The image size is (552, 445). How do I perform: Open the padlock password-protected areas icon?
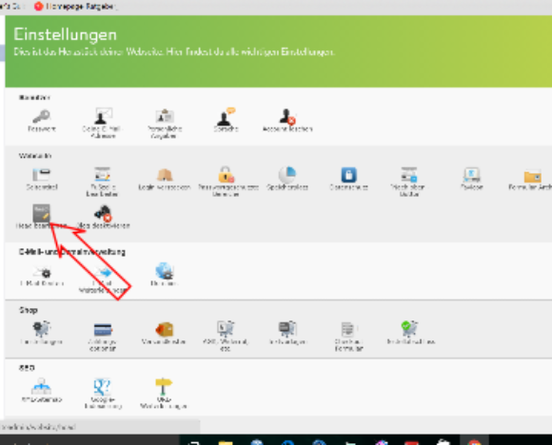click(226, 175)
